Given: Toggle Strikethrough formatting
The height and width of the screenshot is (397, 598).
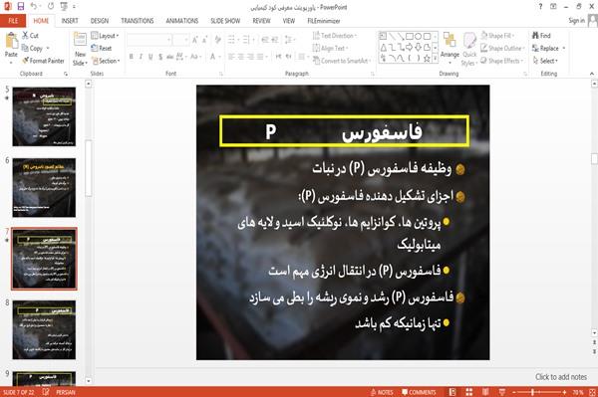Looking at the screenshot, I should [170, 57].
